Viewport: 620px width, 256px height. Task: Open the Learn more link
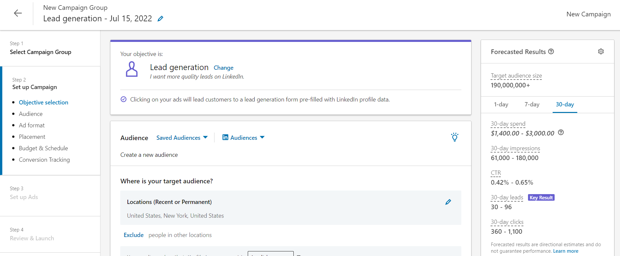pos(565,251)
